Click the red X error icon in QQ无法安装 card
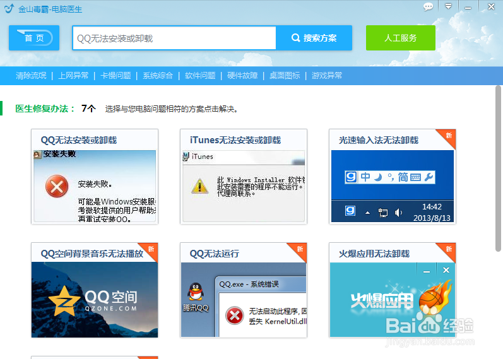Viewport: 503px width, 359px height. [x=57, y=186]
